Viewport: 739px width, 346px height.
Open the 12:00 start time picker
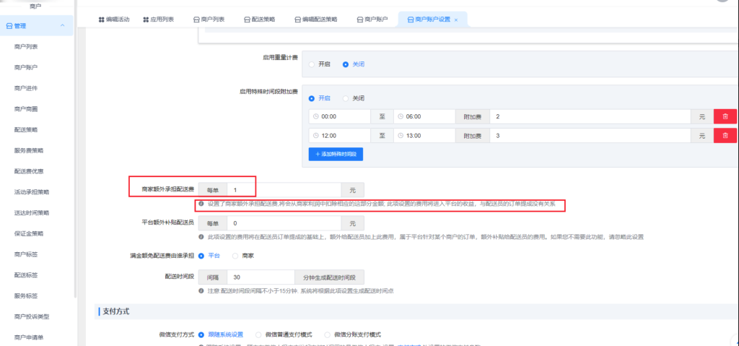coord(338,135)
